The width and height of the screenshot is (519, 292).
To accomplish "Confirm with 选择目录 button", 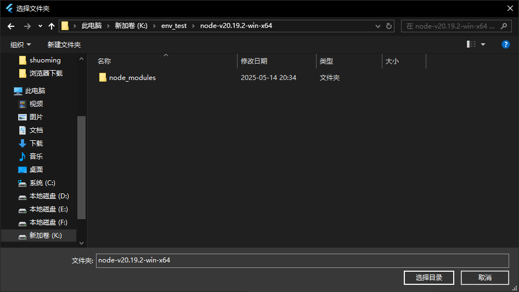I will coord(429,278).
